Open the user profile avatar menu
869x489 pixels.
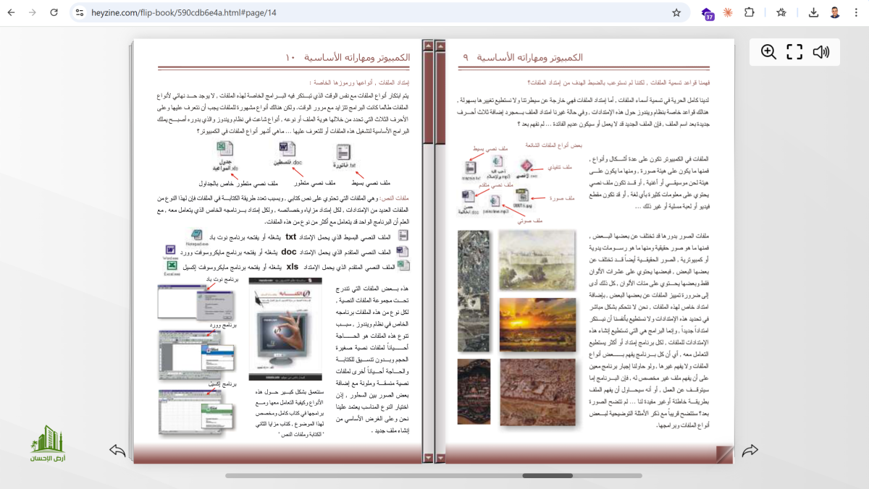[835, 12]
